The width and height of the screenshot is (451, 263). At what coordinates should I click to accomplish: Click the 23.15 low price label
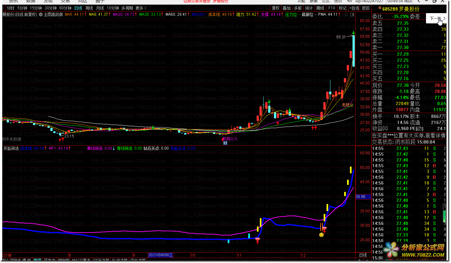coord(69,136)
